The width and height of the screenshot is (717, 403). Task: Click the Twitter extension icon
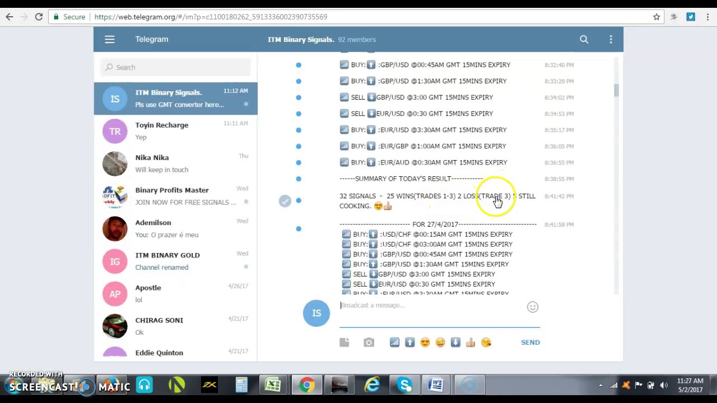[691, 17]
